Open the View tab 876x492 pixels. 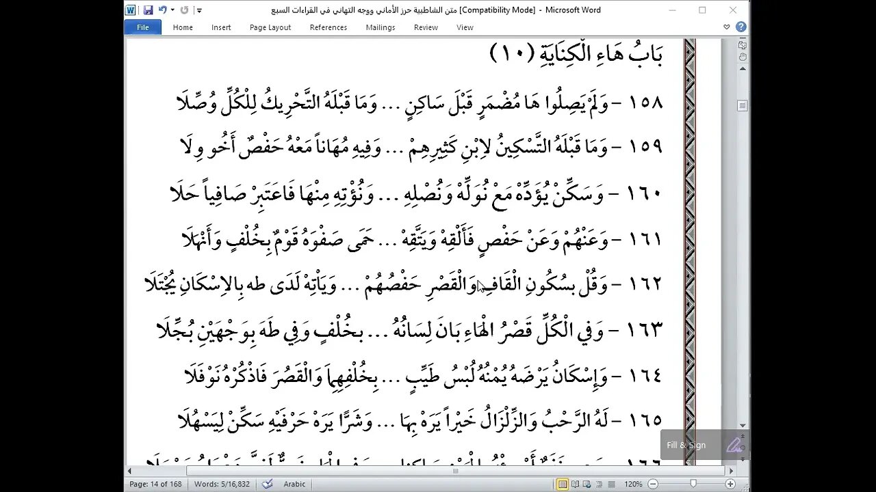pos(465,27)
